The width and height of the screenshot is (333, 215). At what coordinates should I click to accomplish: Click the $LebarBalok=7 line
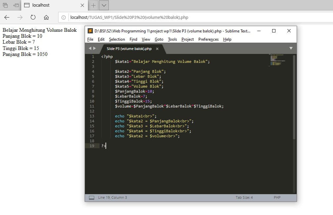point(131,96)
